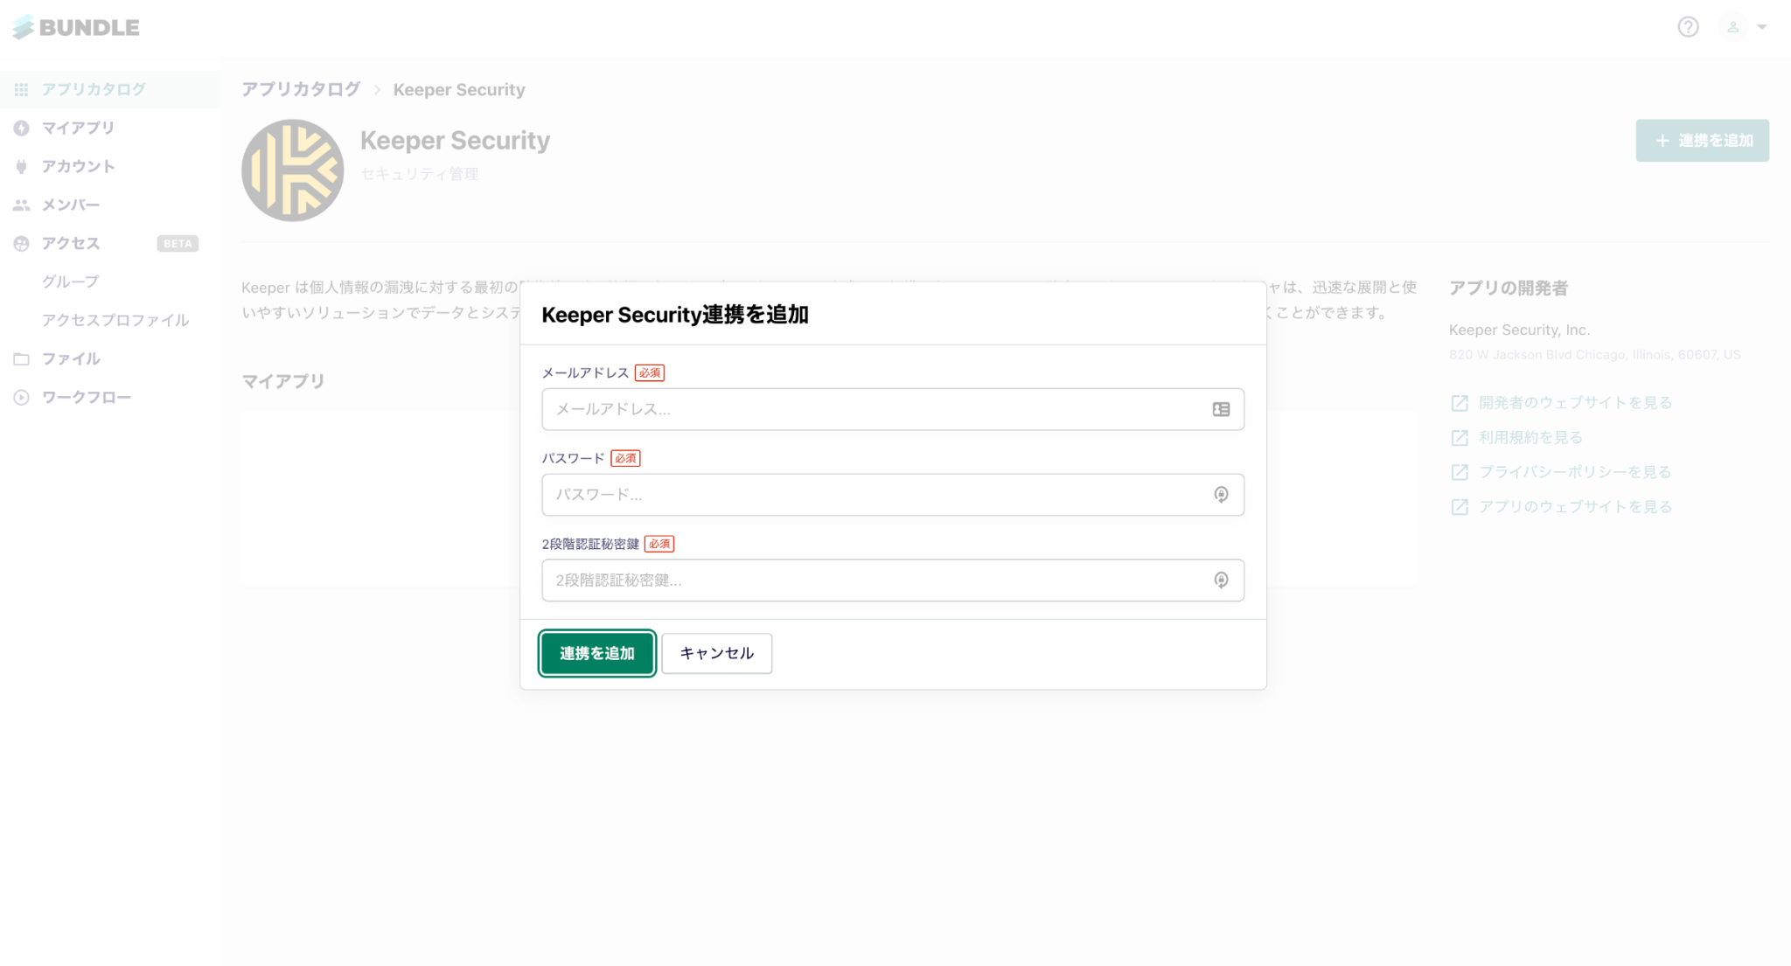The height and width of the screenshot is (966, 1791).
Task: Click the ワークフロー play icon
Action: (21, 397)
